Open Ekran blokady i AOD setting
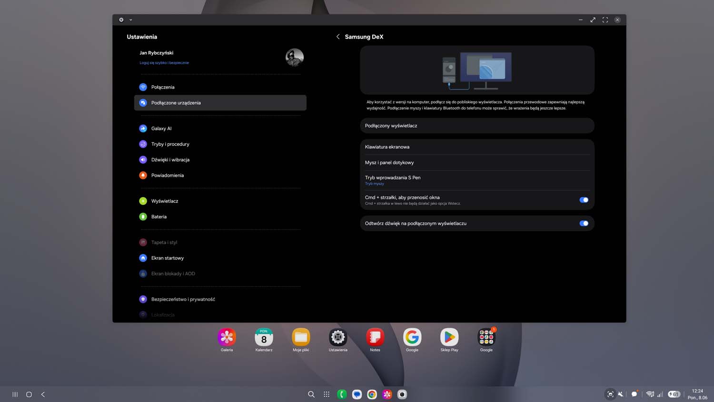 click(x=220, y=274)
